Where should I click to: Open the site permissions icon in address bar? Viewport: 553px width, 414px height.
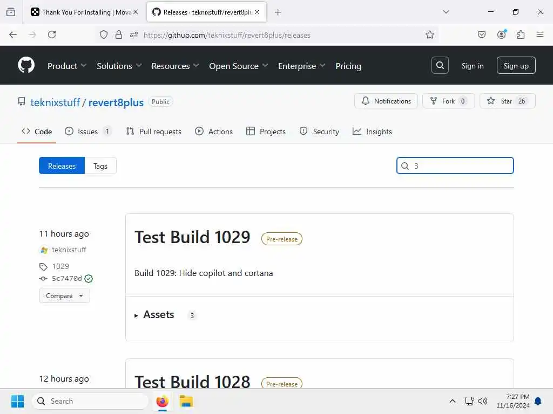[x=134, y=34]
